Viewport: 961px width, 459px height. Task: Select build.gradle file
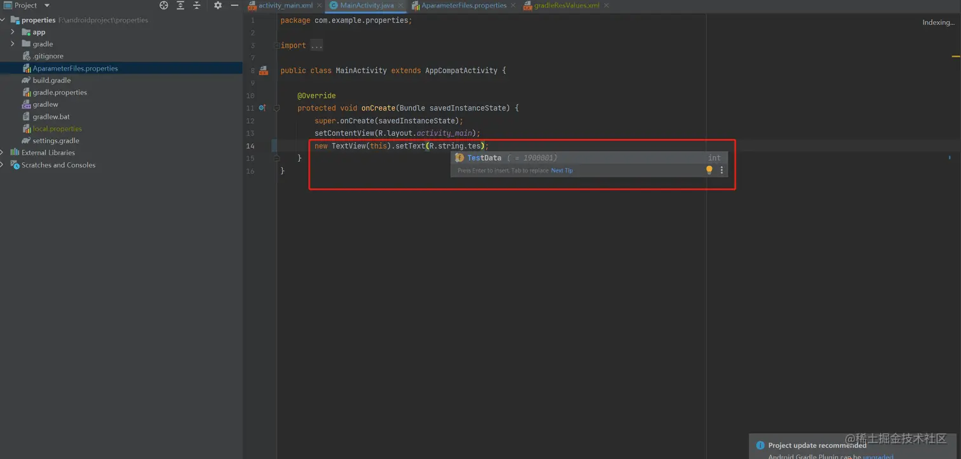[121, 80]
